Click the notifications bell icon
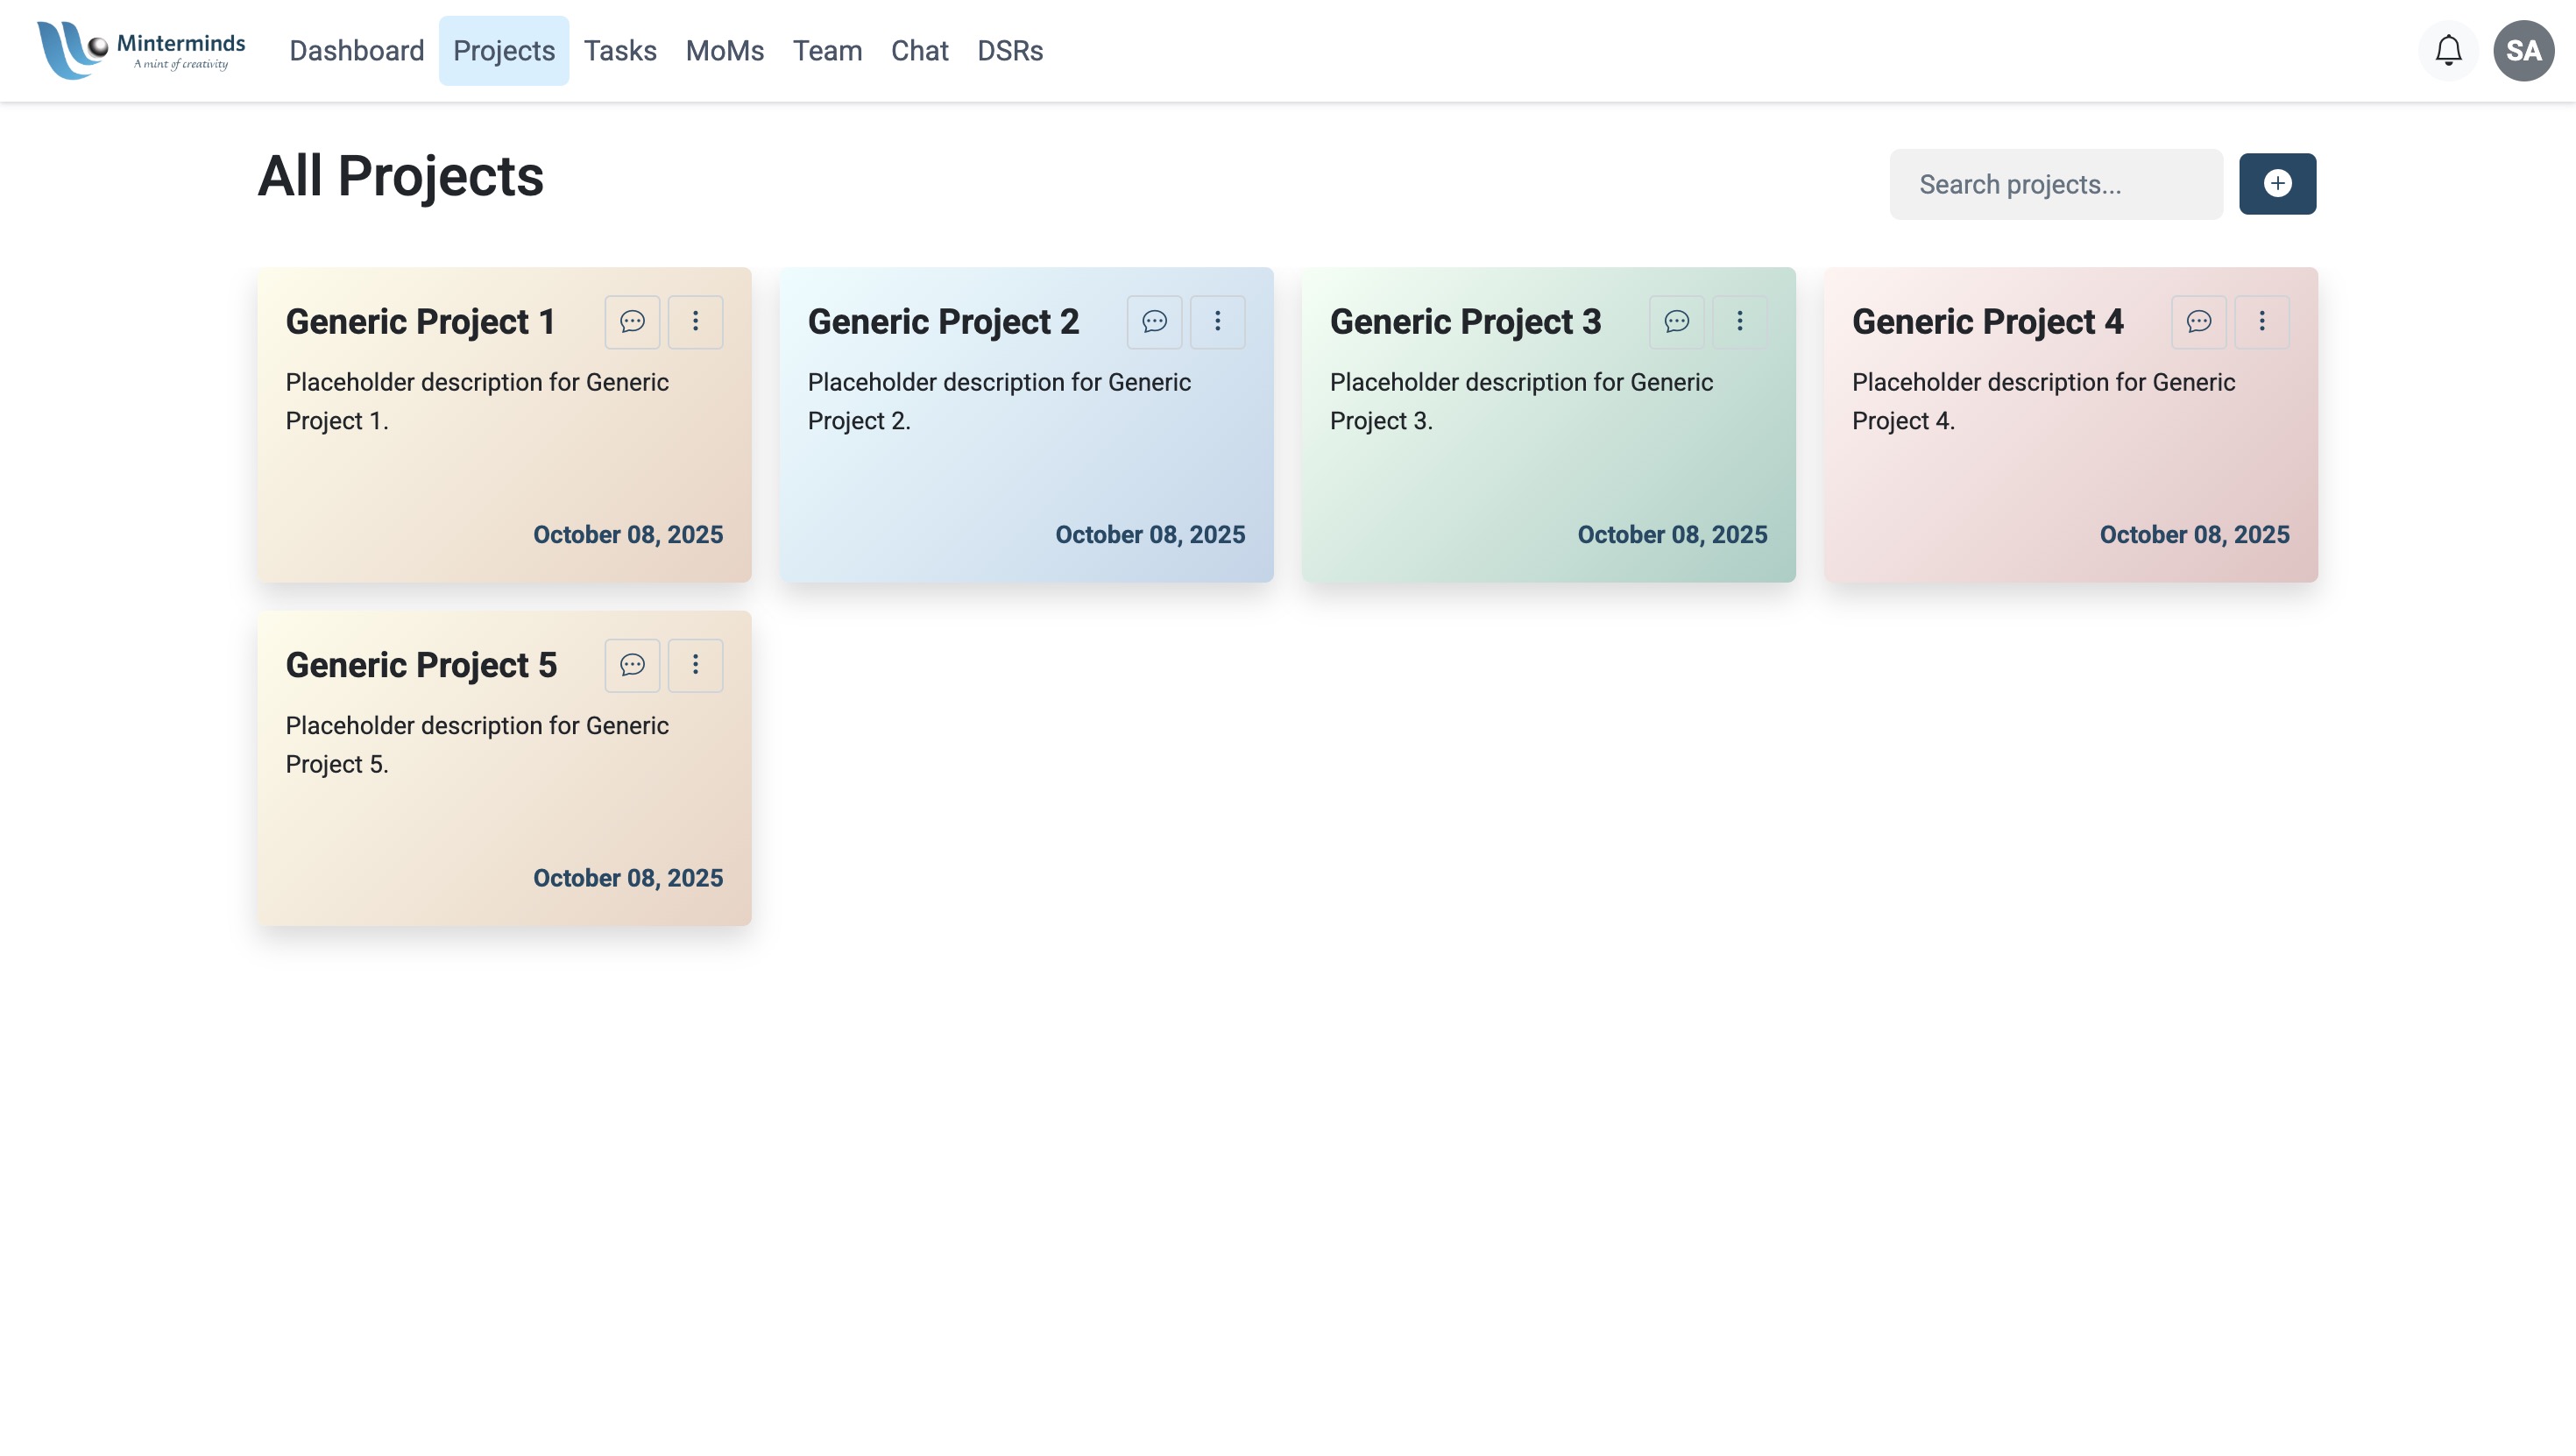Image resolution: width=2576 pixels, height=1456 pixels. pos(2448,50)
